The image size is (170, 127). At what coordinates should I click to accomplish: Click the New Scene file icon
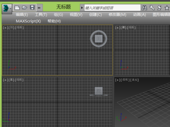pyautogui.click(x=18, y=7)
